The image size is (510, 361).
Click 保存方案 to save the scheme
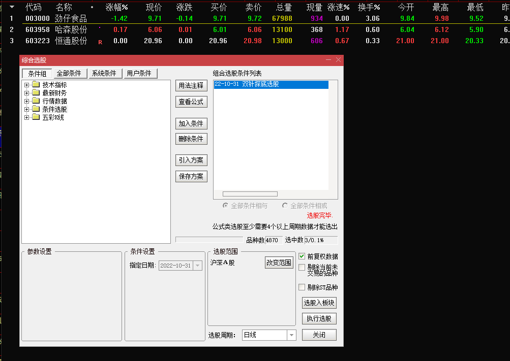(191, 176)
